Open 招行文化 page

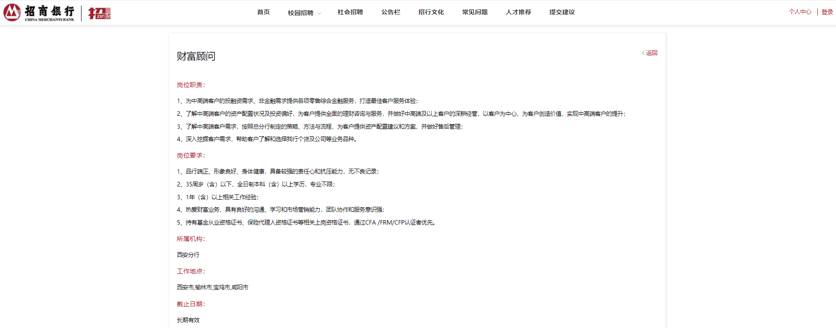431,12
